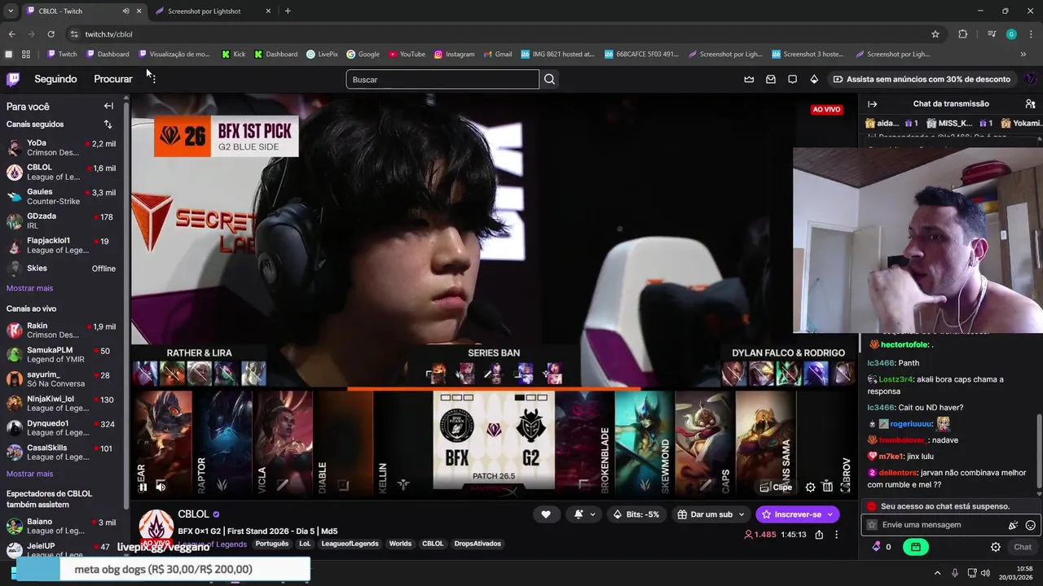Open LivePix bookmark
Screen dimensions: 1043x586
click(x=322, y=55)
